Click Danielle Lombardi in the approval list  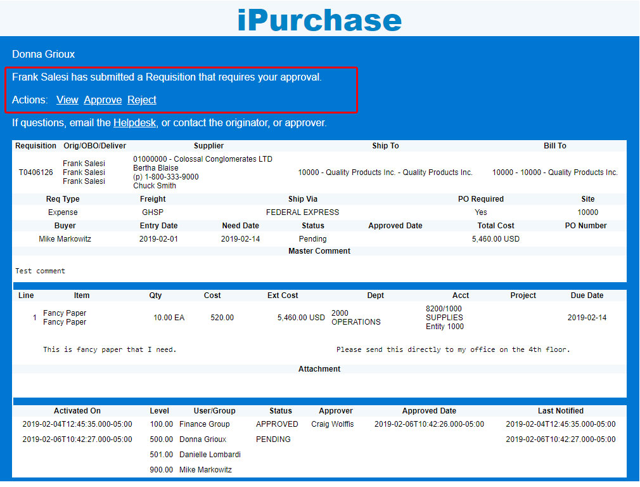click(x=210, y=455)
